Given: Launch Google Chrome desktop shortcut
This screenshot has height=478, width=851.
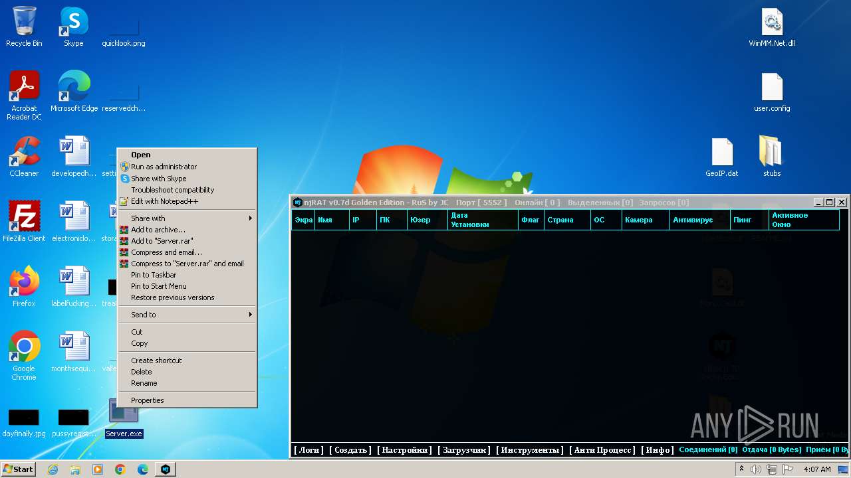Looking at the screenshot, I should (24, 357).
